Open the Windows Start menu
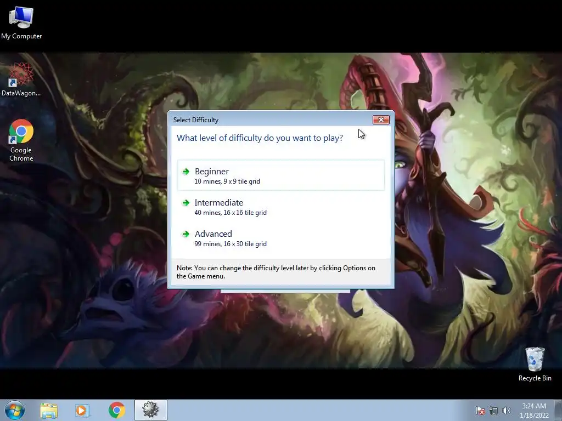 (x=15, y=410)
